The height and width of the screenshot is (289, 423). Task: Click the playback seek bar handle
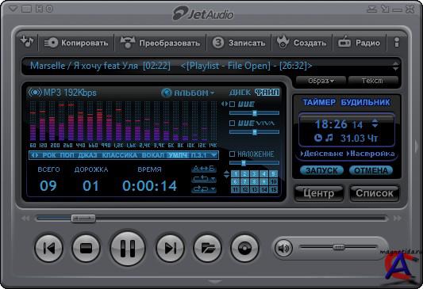[83, 219]
